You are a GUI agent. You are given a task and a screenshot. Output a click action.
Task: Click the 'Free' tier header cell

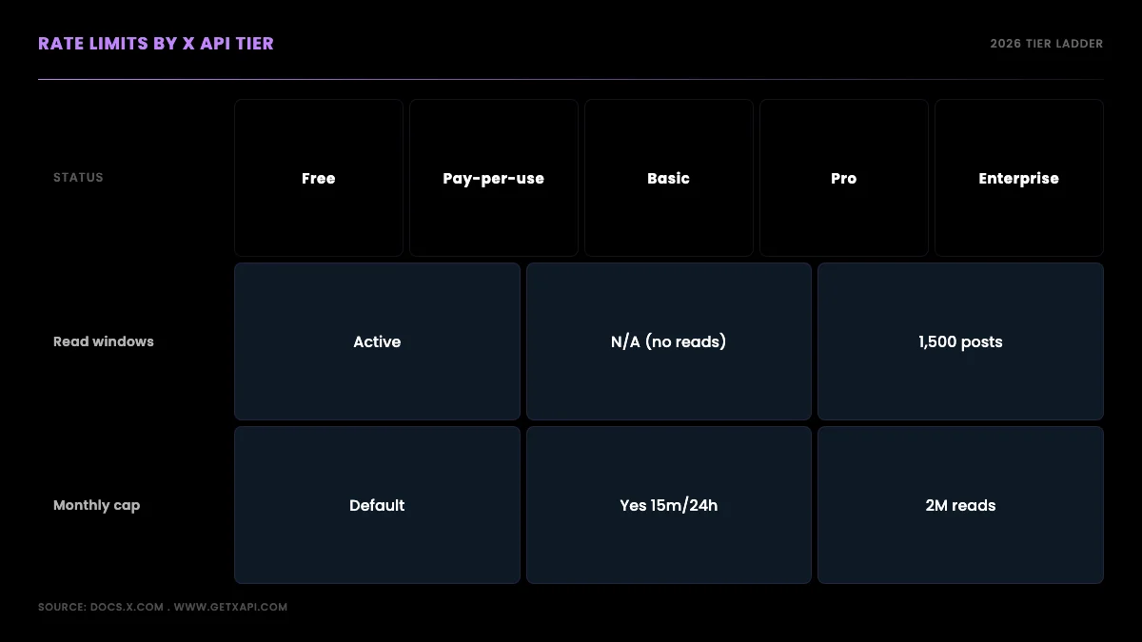point(318,178)
